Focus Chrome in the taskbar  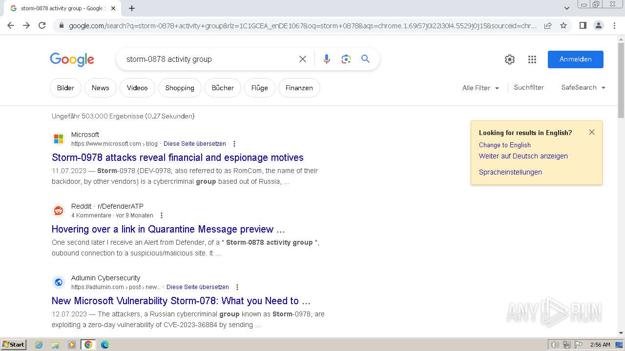88,345
